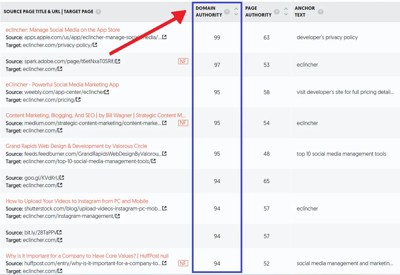Open external link icon for apps.apple.com source
The height and width of the screenshot is (275, 400).
coord(164,37)
